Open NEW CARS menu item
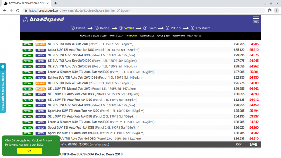This screenshot has width=281, height=158. 85,36
